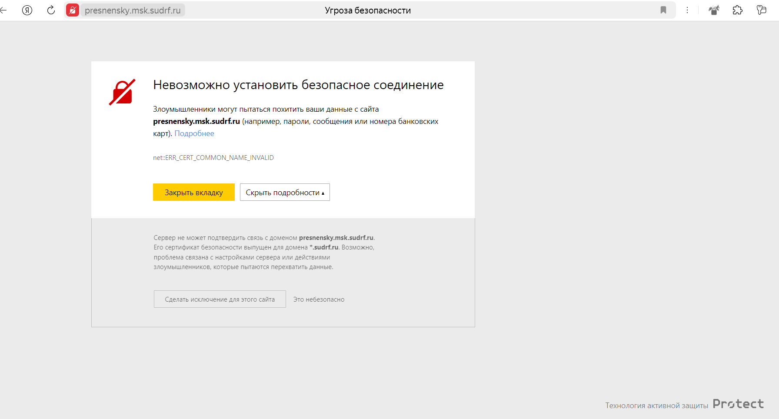Image resolution: width=779 pixels, height=419 pixels.
Task: Click the Protect logo bottom right
Action: point(738,404)
